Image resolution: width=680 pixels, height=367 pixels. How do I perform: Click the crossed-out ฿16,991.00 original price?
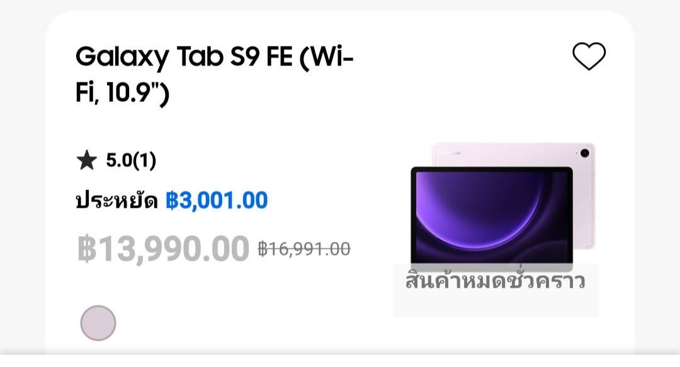click(304, 249)
